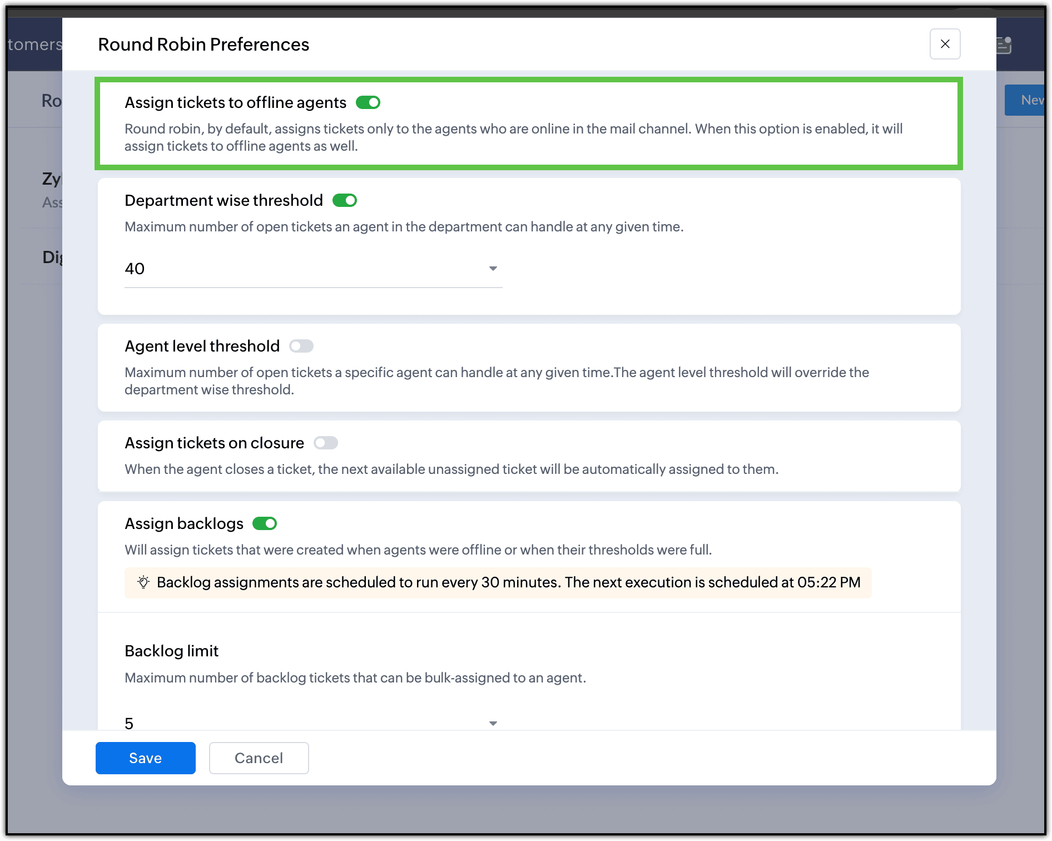Cancel the preferences changes
The image size is (1052, 841).
click(x=259, y=758)
